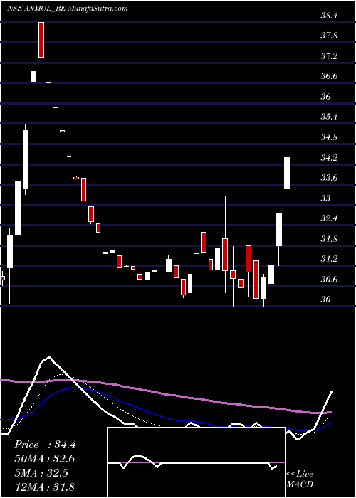Click the 30 price axis label

click(x=326, y=300)
